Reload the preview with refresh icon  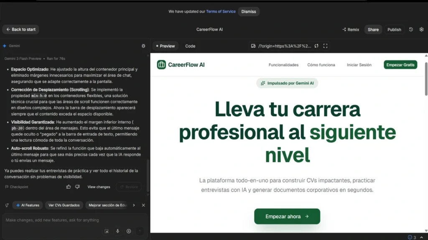(316, 46)
